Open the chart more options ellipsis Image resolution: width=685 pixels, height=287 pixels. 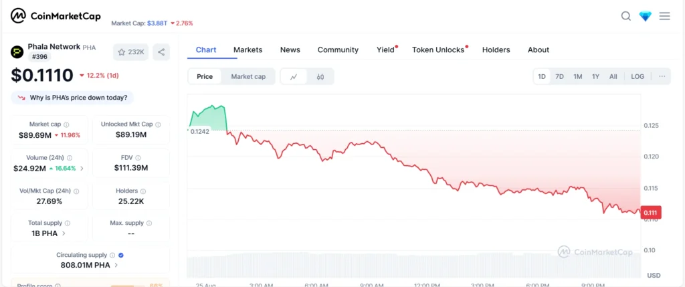point(662,76)
